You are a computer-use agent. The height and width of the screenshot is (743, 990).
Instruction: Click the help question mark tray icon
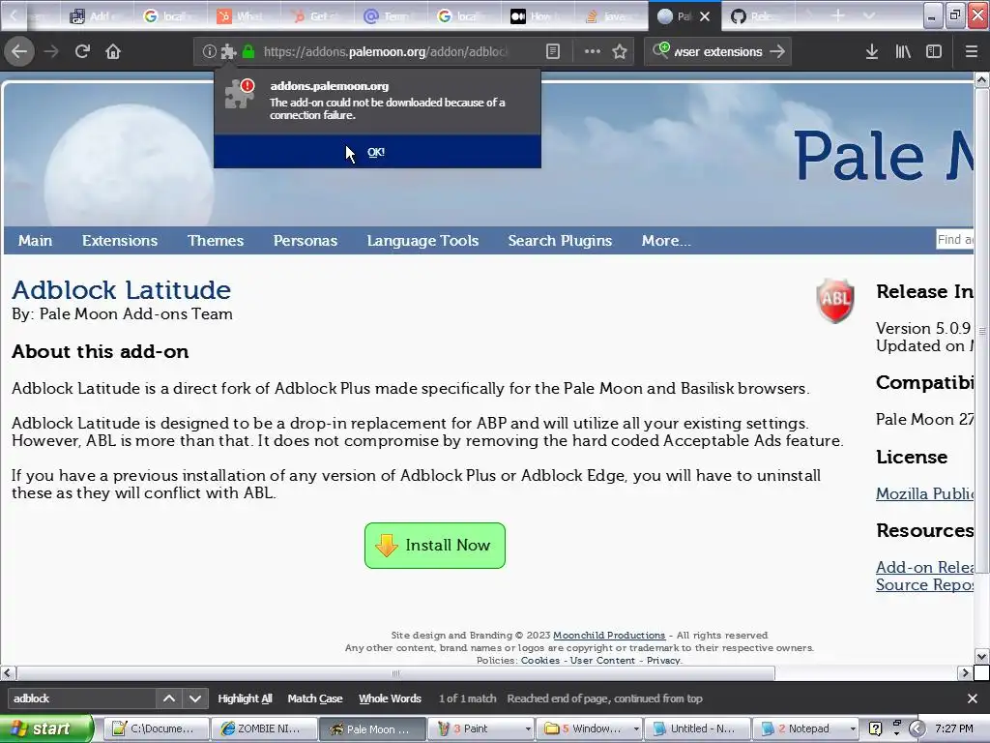pyautogui.click(x=875, y=728)
